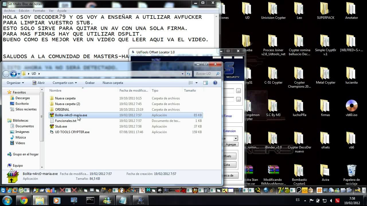Select UD TOOLS CRYPTER.exe file
The image size is (367, 206).
(72, 132)
